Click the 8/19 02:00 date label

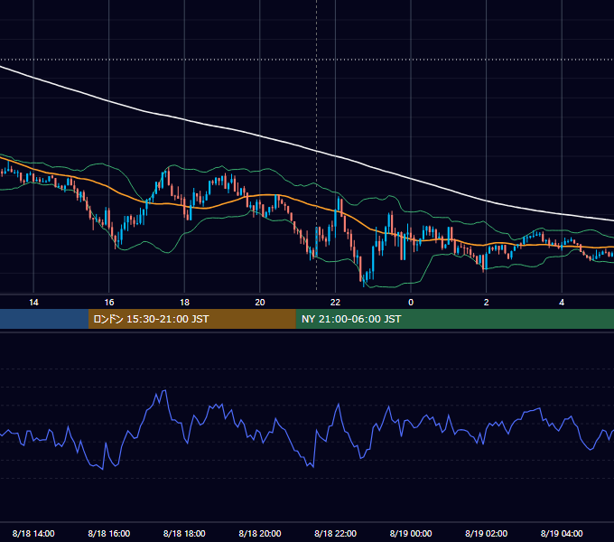click(487, 533)
